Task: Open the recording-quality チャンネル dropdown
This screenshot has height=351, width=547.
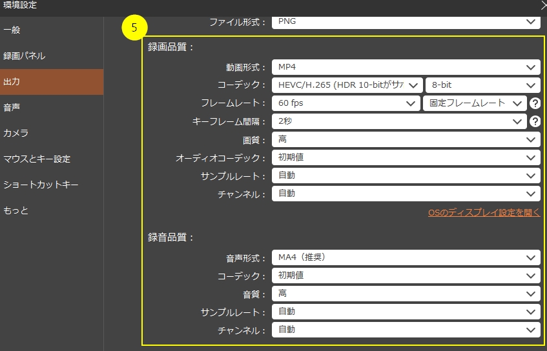Action: 406,194
